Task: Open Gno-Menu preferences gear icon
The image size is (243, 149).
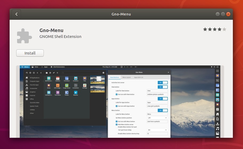Action: [x=103, y=73]
